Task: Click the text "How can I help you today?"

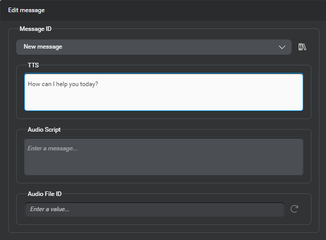Action: [63, 84]
